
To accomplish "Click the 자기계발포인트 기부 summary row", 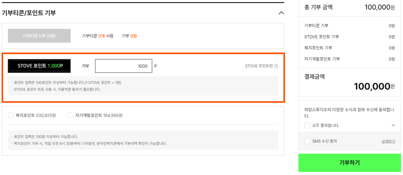I will pos(350,59).
